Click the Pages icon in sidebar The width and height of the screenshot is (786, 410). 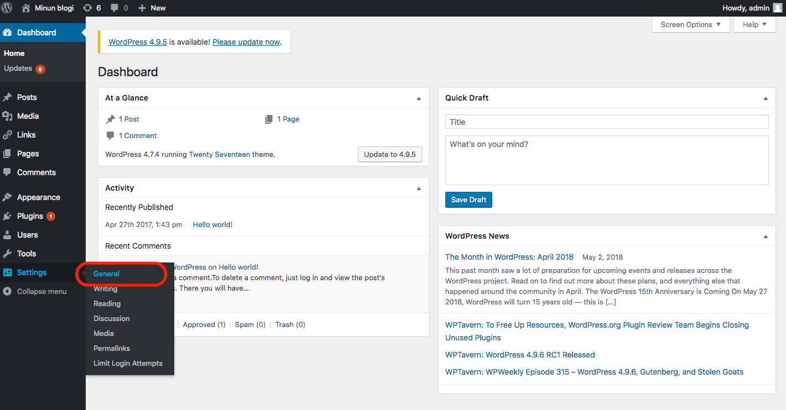coord(7,154)
